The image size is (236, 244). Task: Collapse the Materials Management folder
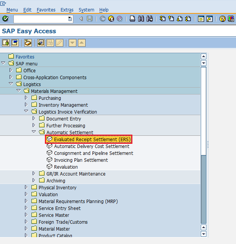coord(18,91)
